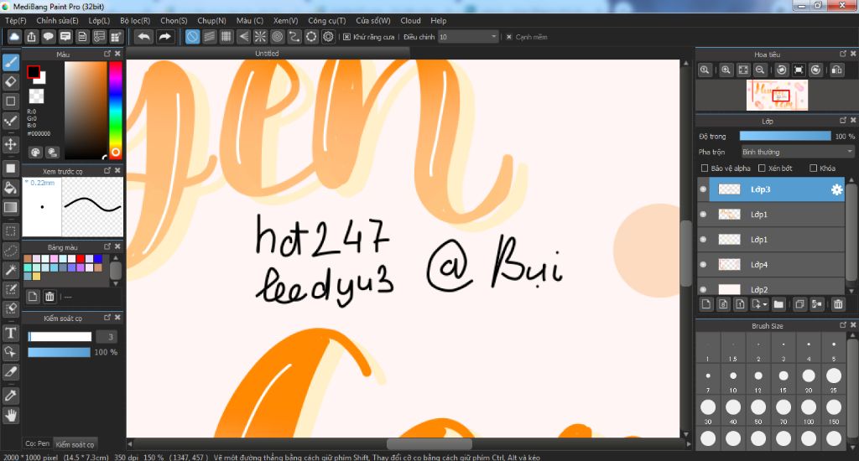
Task: Delete layer with trash icon
Action: [x=838, y=304]
